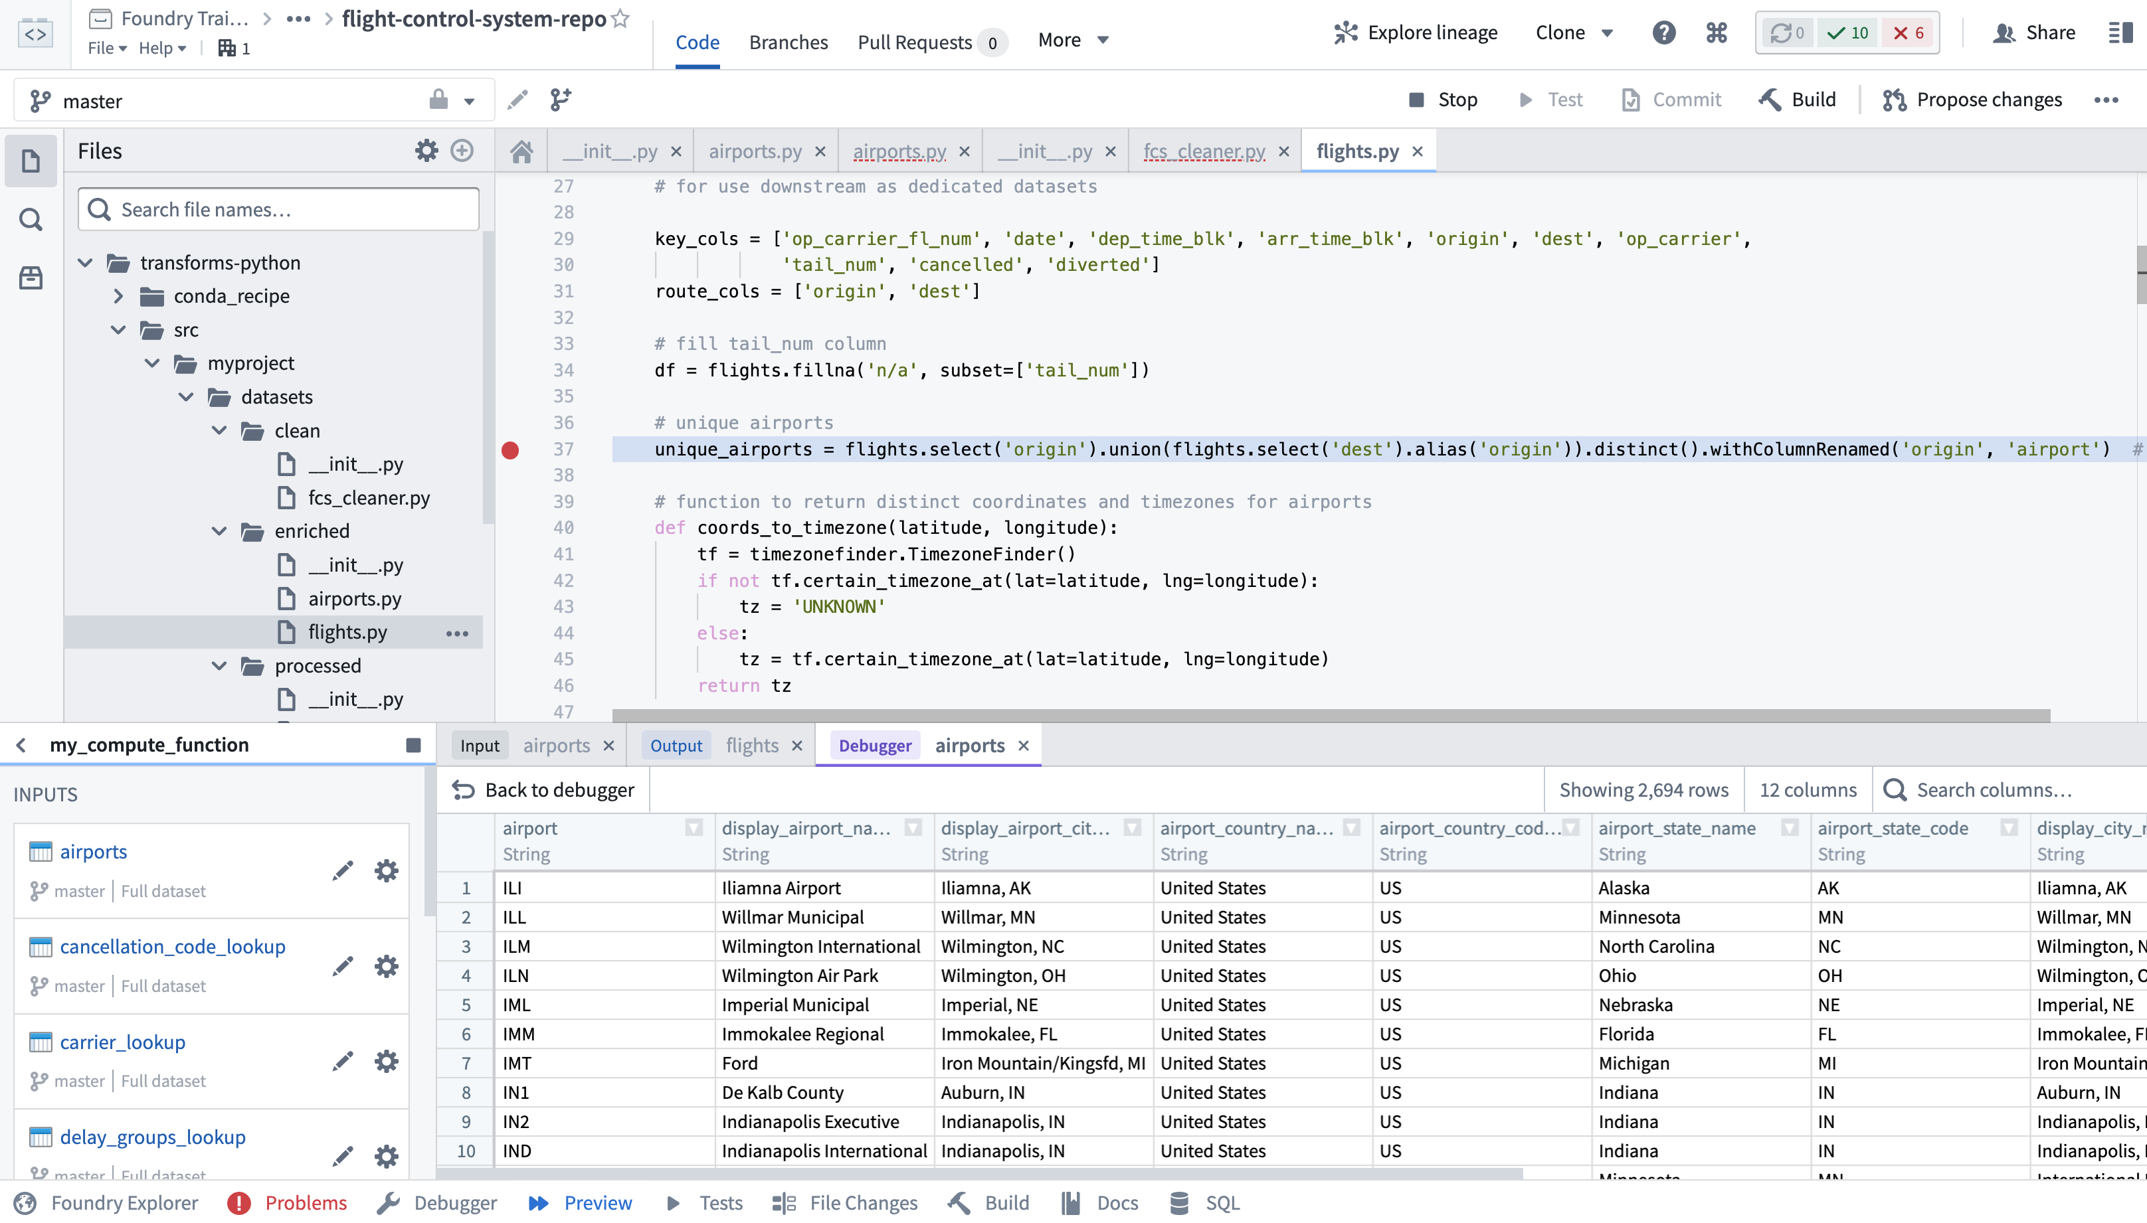Open the Branches tab
This screenshot has width=2147, height=1223.
787,40
